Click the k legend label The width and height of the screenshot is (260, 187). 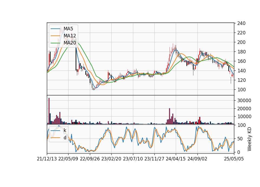point(65,130)
